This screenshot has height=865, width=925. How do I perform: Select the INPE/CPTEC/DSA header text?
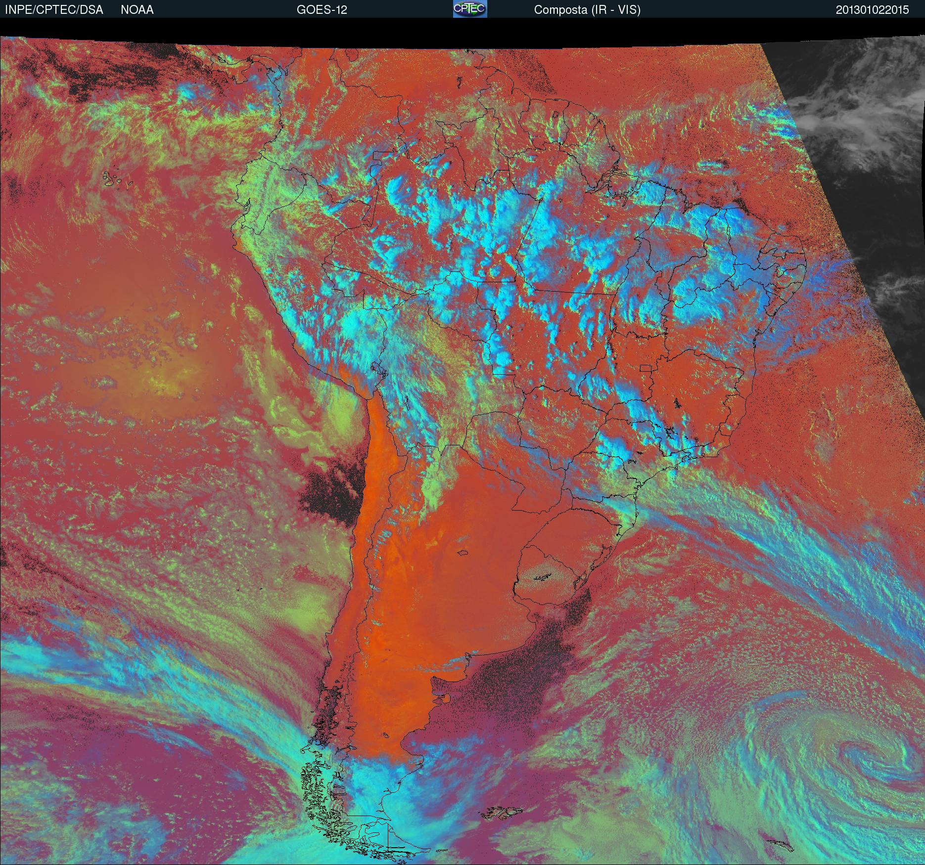click(x=54, y=10)
